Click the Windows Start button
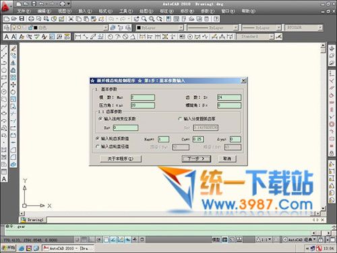Screen dimensions: 337x253 click(9, 248)
